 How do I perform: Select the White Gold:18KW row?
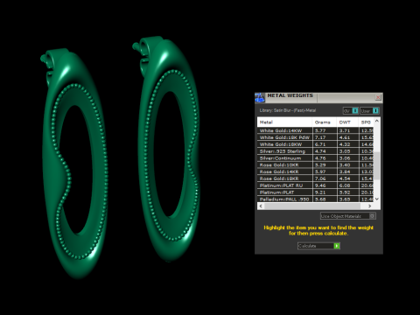(315, 144)
